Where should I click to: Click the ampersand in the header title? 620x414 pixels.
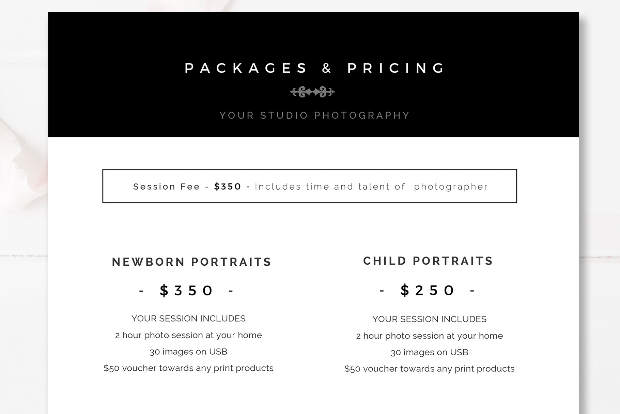(x=327, y=68)
